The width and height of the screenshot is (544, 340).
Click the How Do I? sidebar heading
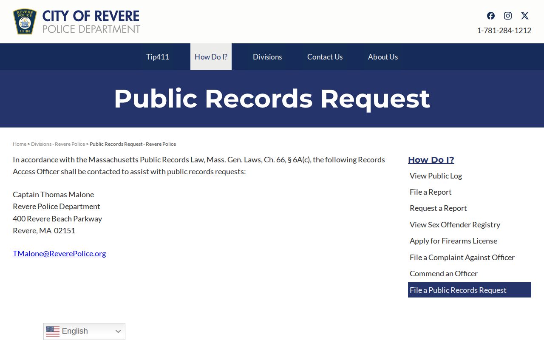431,160
